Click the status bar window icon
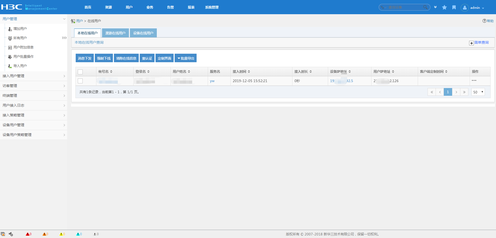Viewport: 496px width, 238px height. (x=3, y=234)
